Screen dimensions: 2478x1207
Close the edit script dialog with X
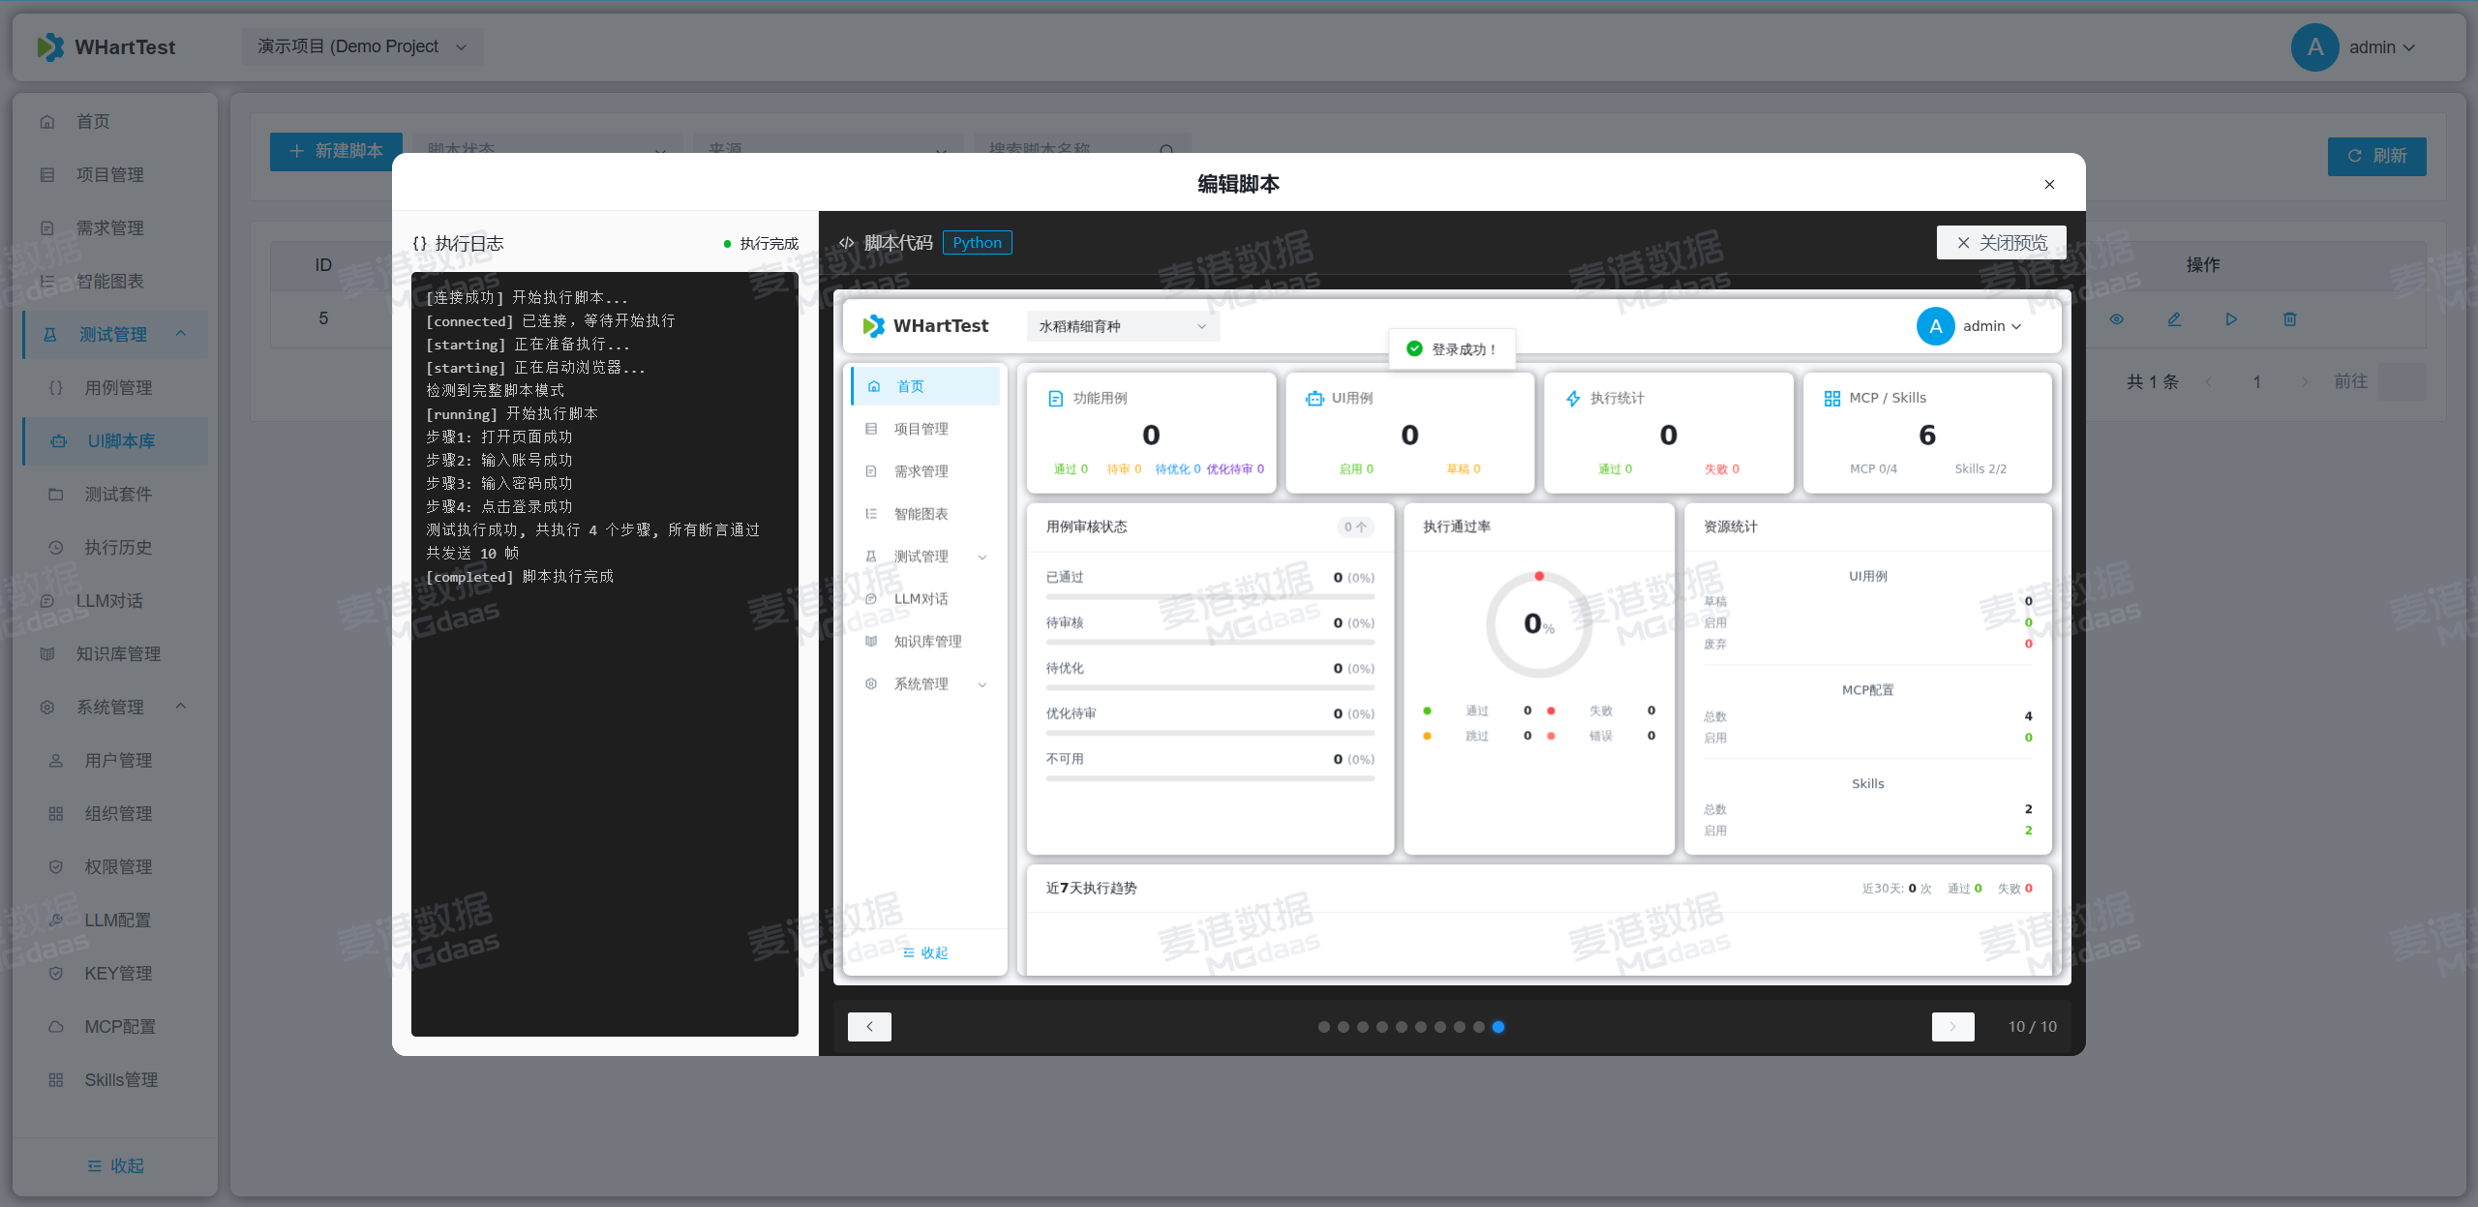click(x=2049, y=184)
